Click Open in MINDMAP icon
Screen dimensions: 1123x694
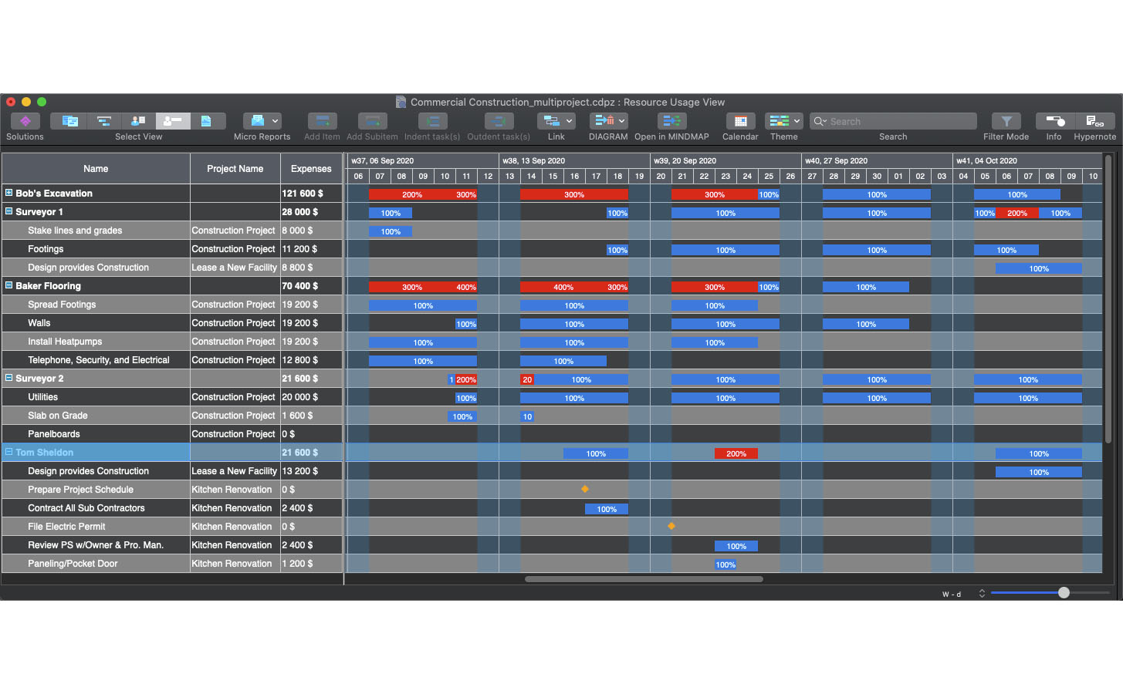[671, 121]
